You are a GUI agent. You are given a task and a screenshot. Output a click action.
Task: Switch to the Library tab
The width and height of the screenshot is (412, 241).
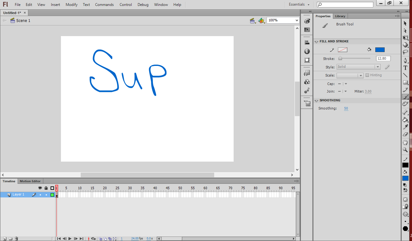coord(340,16)
